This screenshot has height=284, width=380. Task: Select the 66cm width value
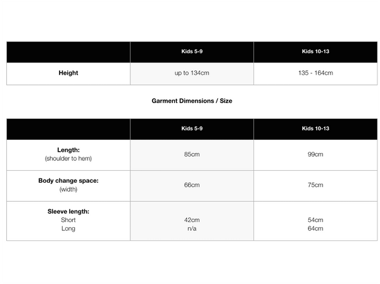tap(192, 185)
